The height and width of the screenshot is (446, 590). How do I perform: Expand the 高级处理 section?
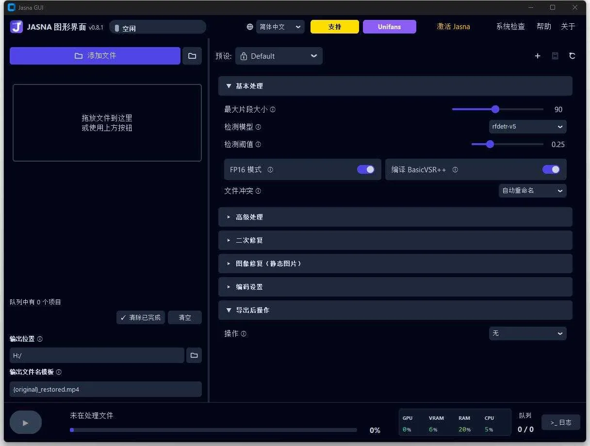395,217
